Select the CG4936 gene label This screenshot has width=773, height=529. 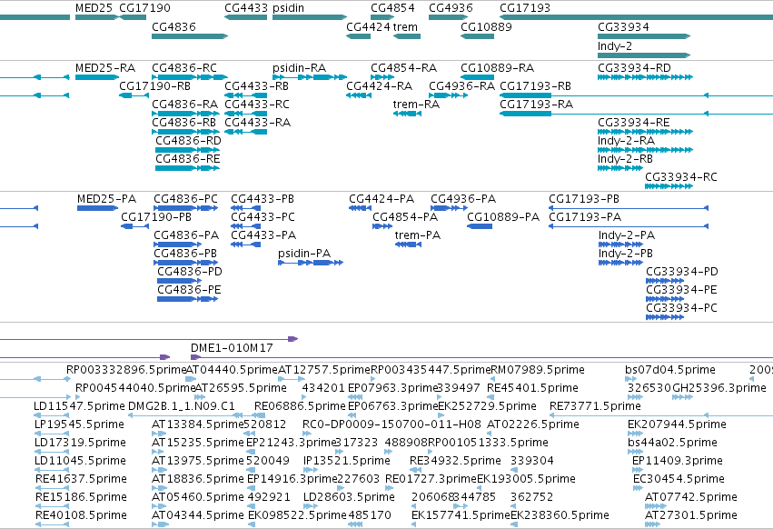coord(451,8)
